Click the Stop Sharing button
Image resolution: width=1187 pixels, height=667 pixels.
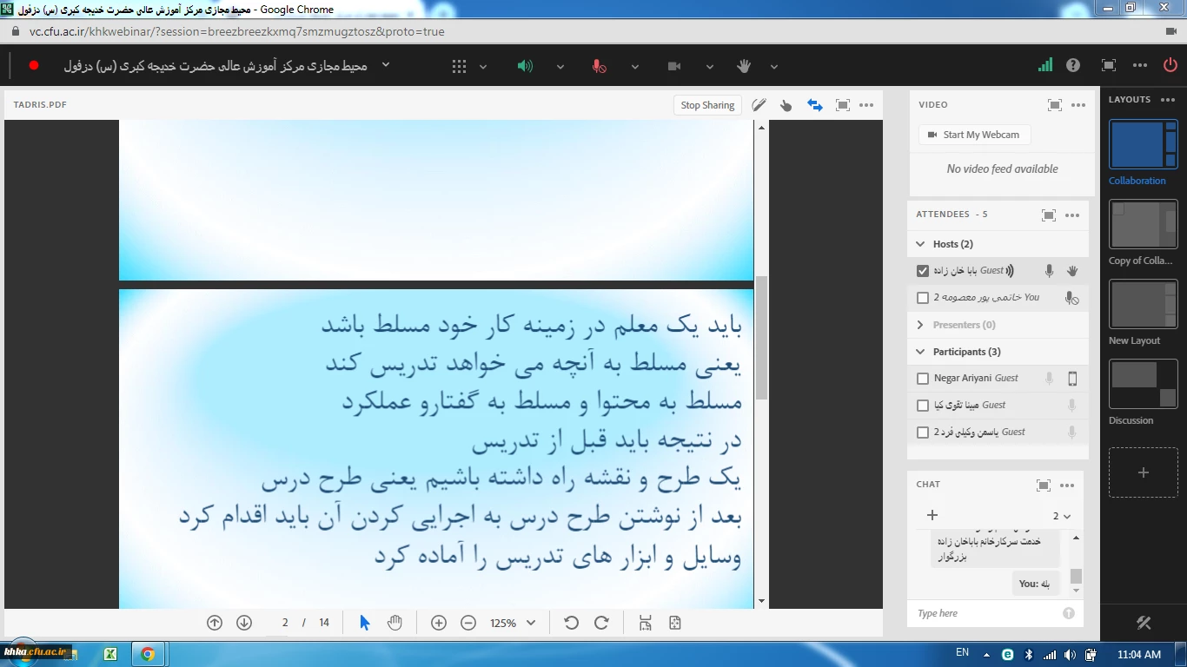tap(707, 105)
